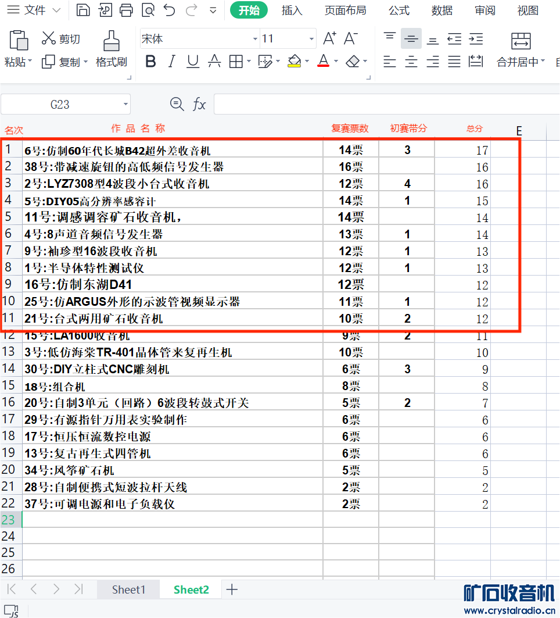Click the Undo arrow
The width and height of the screenshot is (560, 618).
[170, 10]
